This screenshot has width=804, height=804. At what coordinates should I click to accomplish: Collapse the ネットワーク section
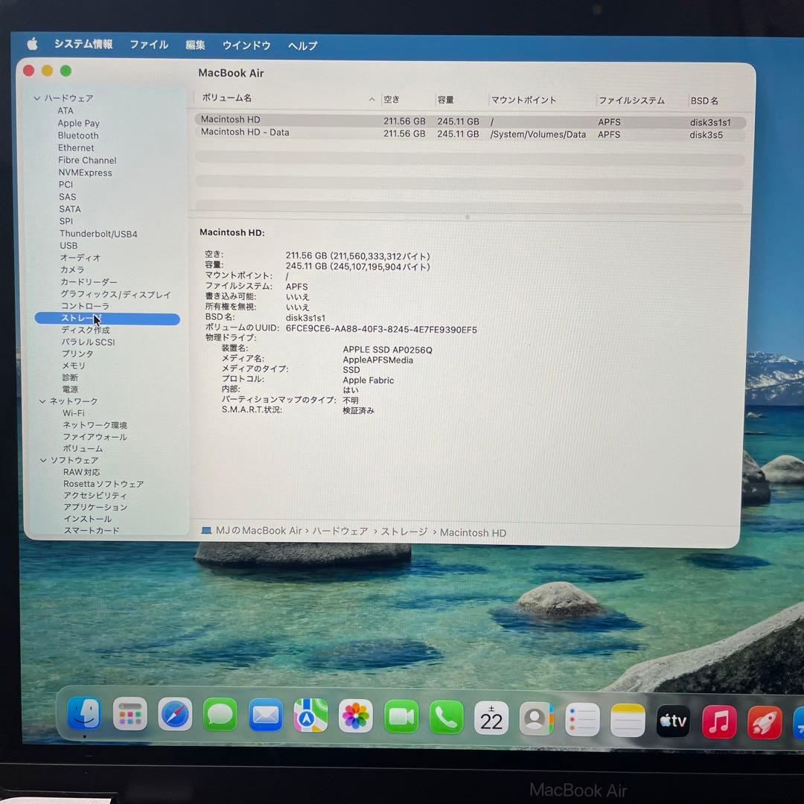42,401
